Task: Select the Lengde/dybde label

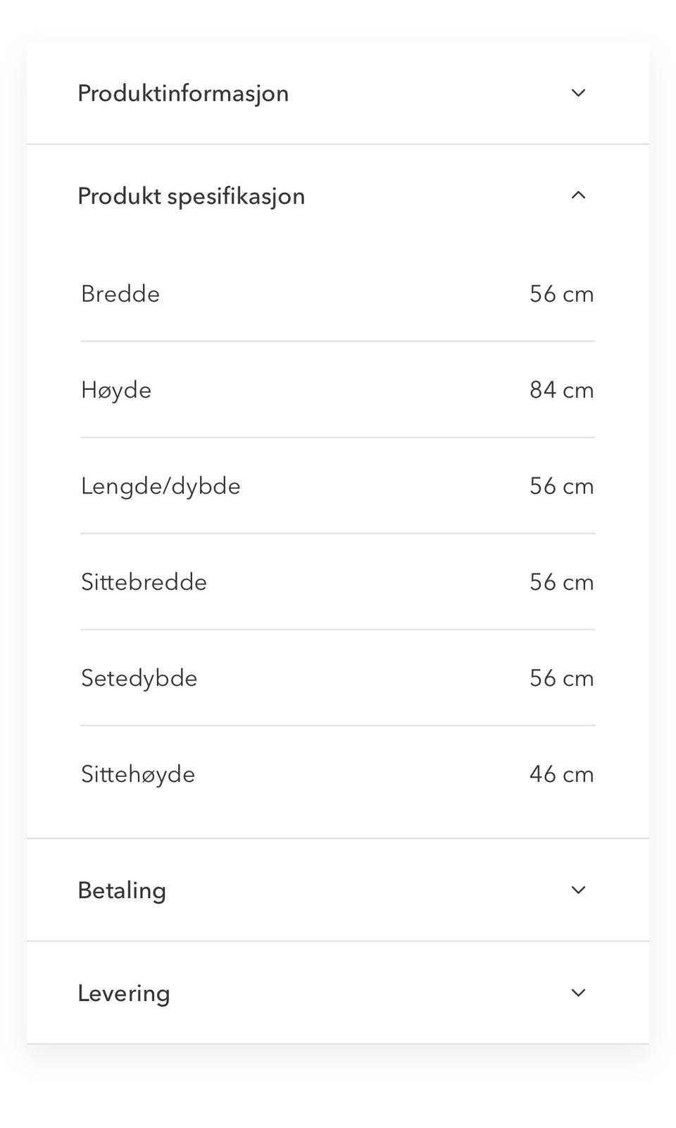Action: (161, 487)
